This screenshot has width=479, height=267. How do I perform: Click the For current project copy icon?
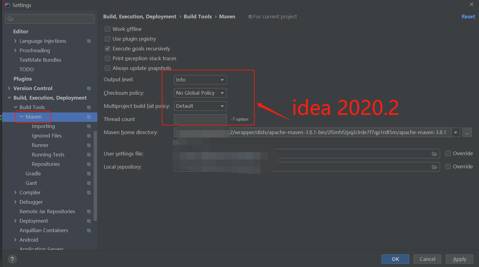(250, 16)
